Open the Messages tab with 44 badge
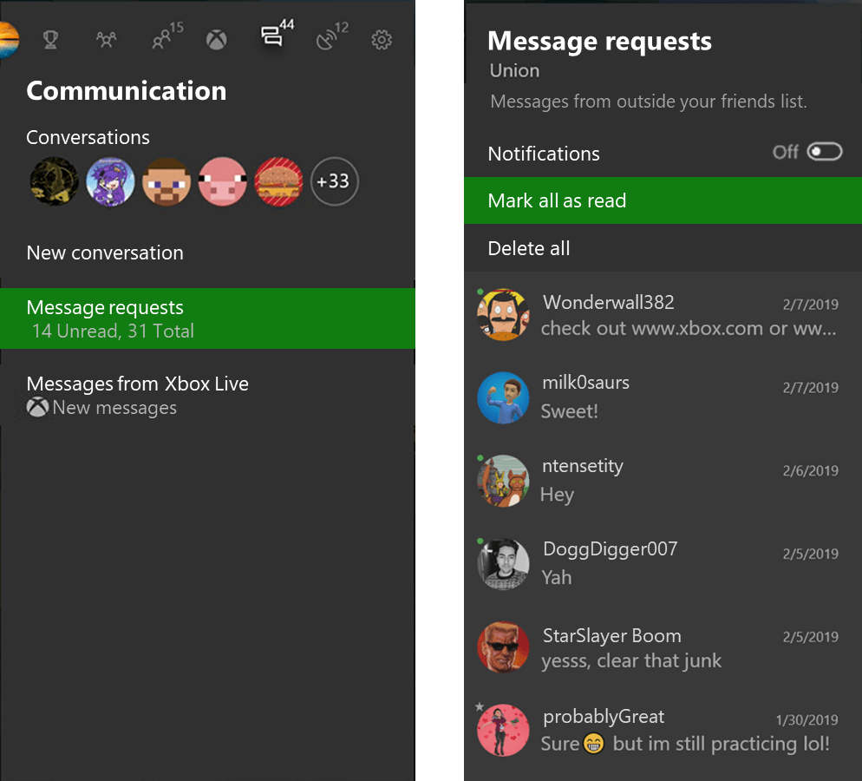862x781 pixels. pos(278,34)
